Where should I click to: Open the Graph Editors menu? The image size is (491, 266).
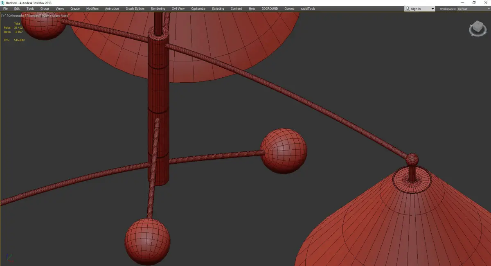click(x=135, y=9)
